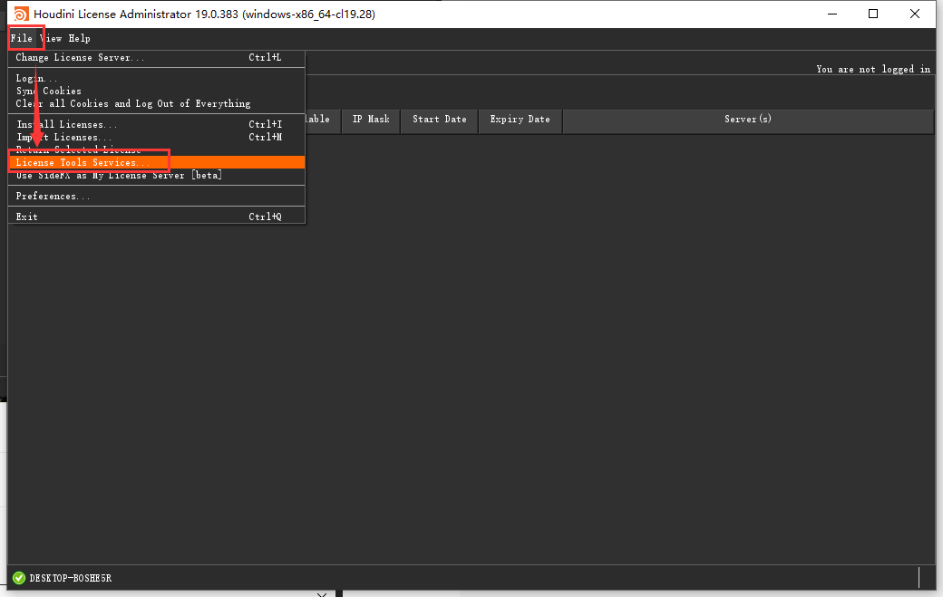Image resolution: width=943 pixels, height=597 pixels.
Task: Sort by Expiry Date column header
Action: pyautogui.click(x=520, y=120)
